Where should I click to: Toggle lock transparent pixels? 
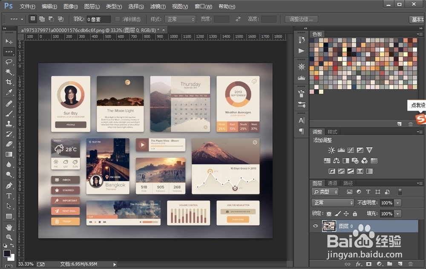(329, 214)
